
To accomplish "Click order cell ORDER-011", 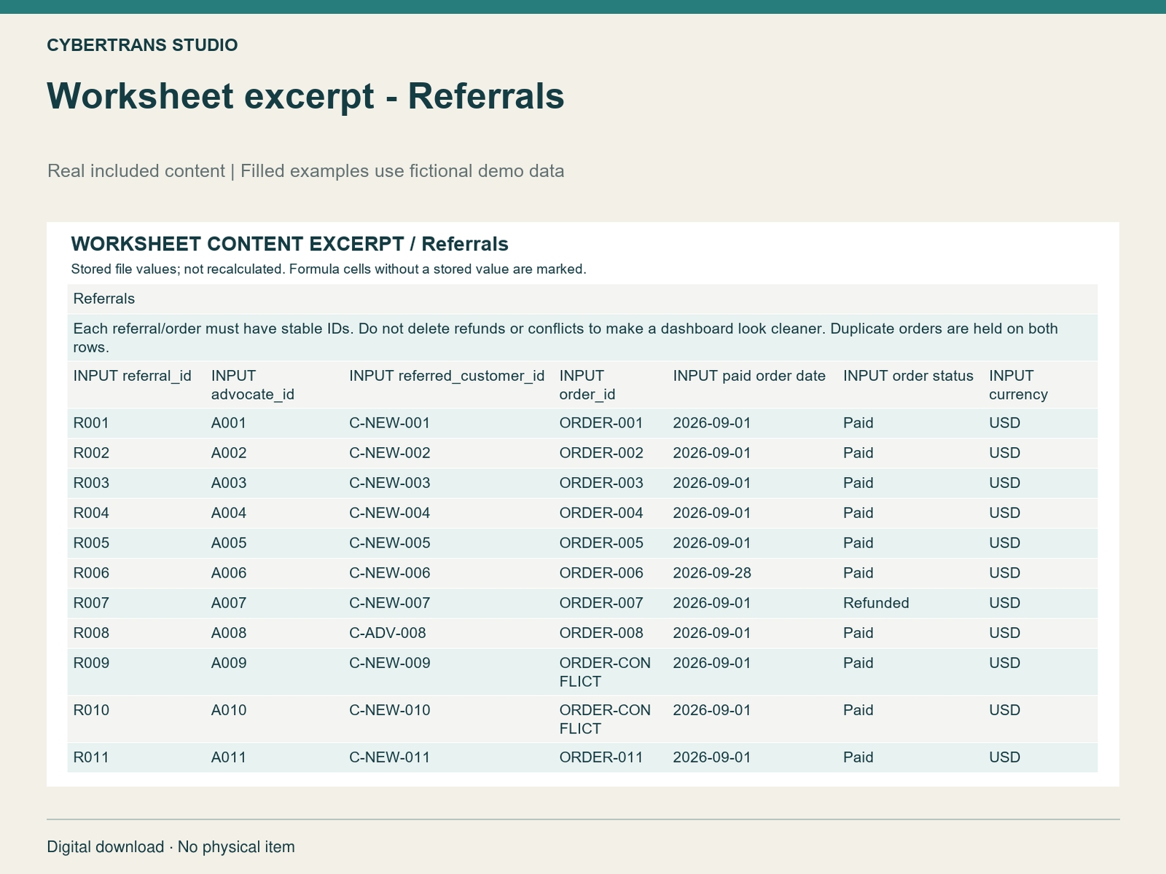I will click(601, 757).
